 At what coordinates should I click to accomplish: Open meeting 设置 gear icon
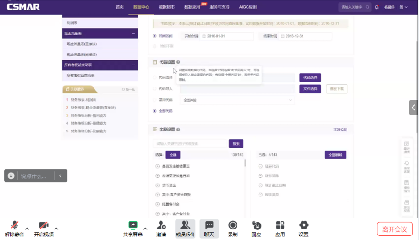303,225
